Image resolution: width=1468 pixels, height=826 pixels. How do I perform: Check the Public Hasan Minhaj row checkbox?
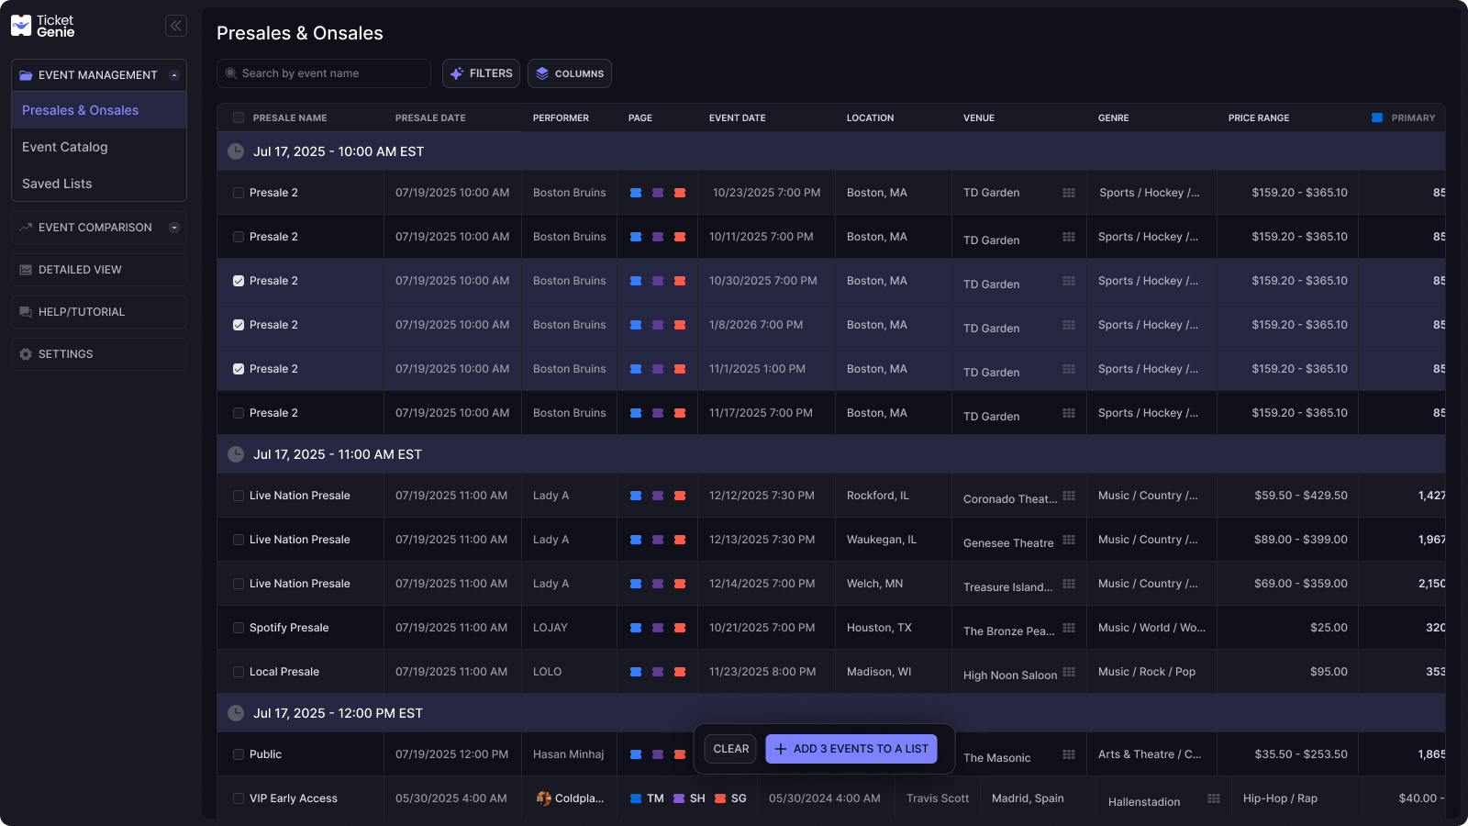239,754
